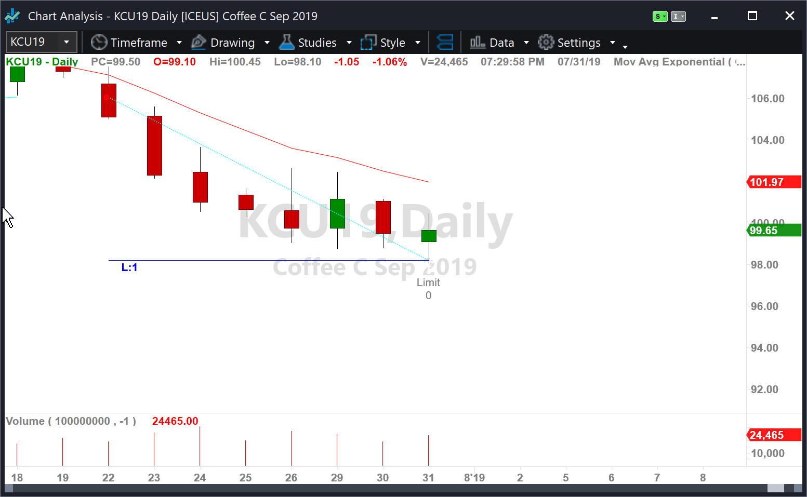Image resolution: width=807 pixels, height=497 pixels.
Task: Click the red 24465.00 volume value
Action: click(x=175, y=421)
